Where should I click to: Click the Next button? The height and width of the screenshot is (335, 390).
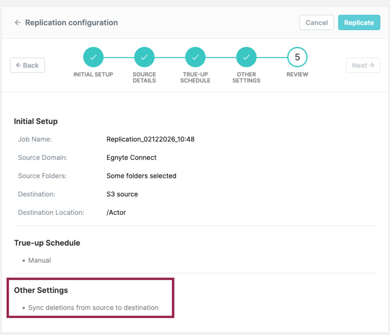pyautogui.click(x=363, y=65)
